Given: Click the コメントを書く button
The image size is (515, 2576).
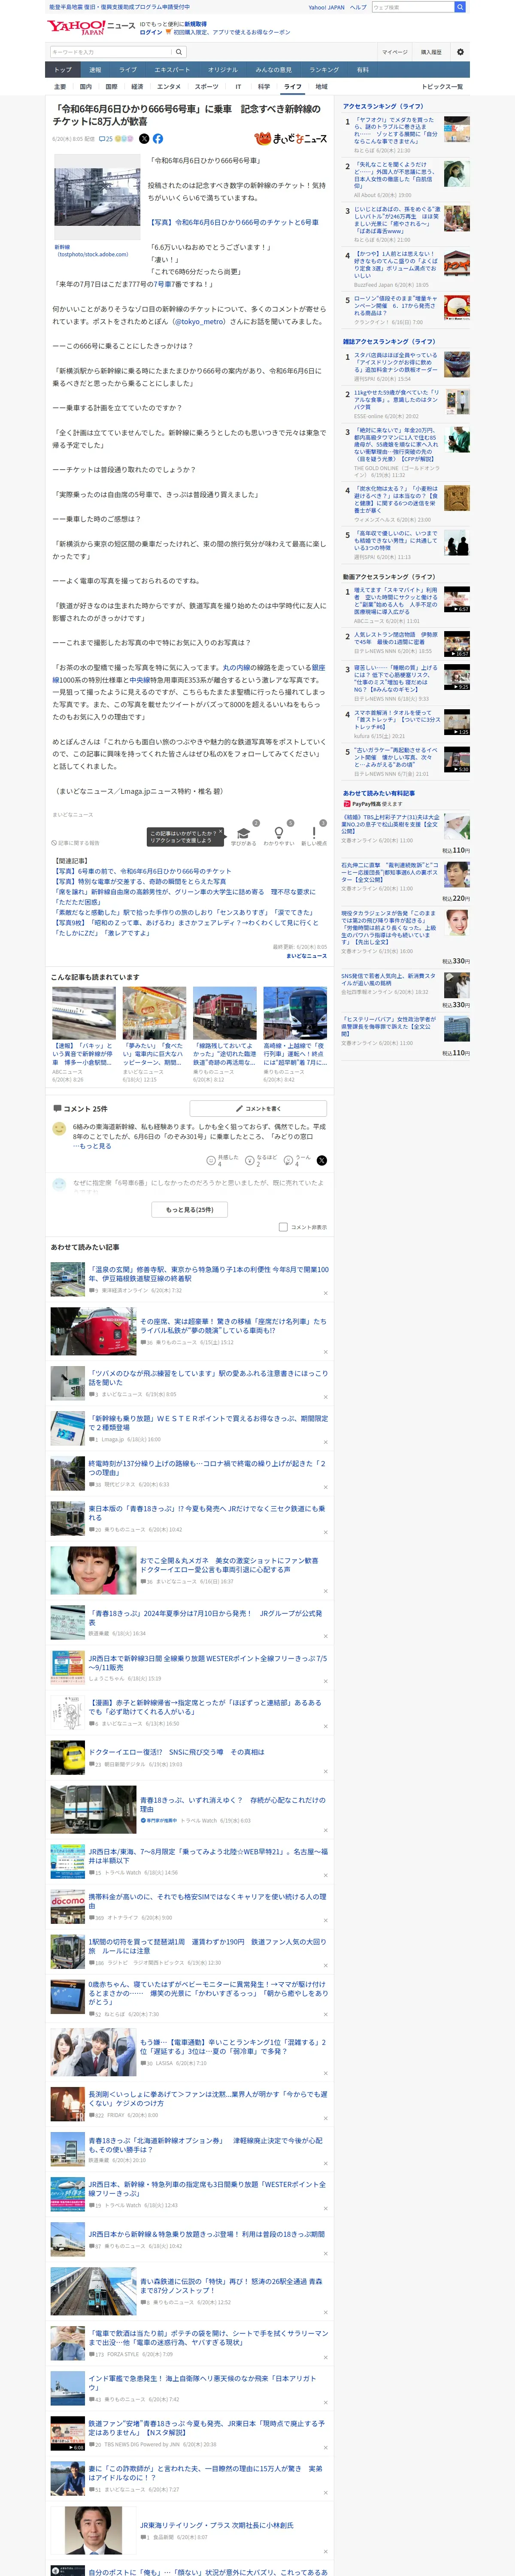Looking at the screenshot, I should click(x=258, y=1108).
